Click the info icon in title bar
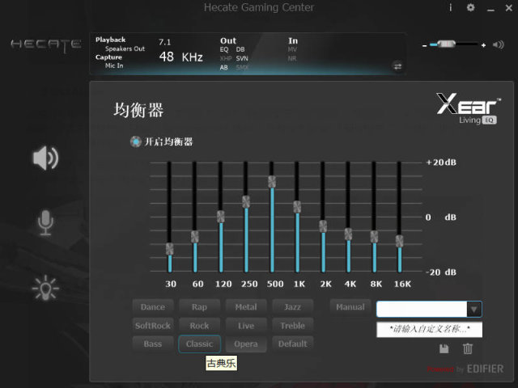Screen dimensions: 518x388 451,7
